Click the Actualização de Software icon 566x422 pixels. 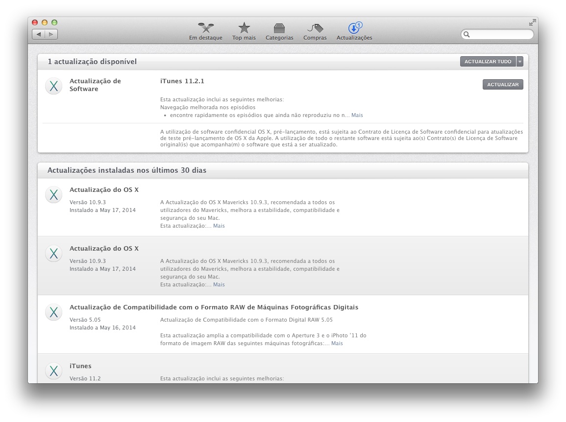[54, 86]
